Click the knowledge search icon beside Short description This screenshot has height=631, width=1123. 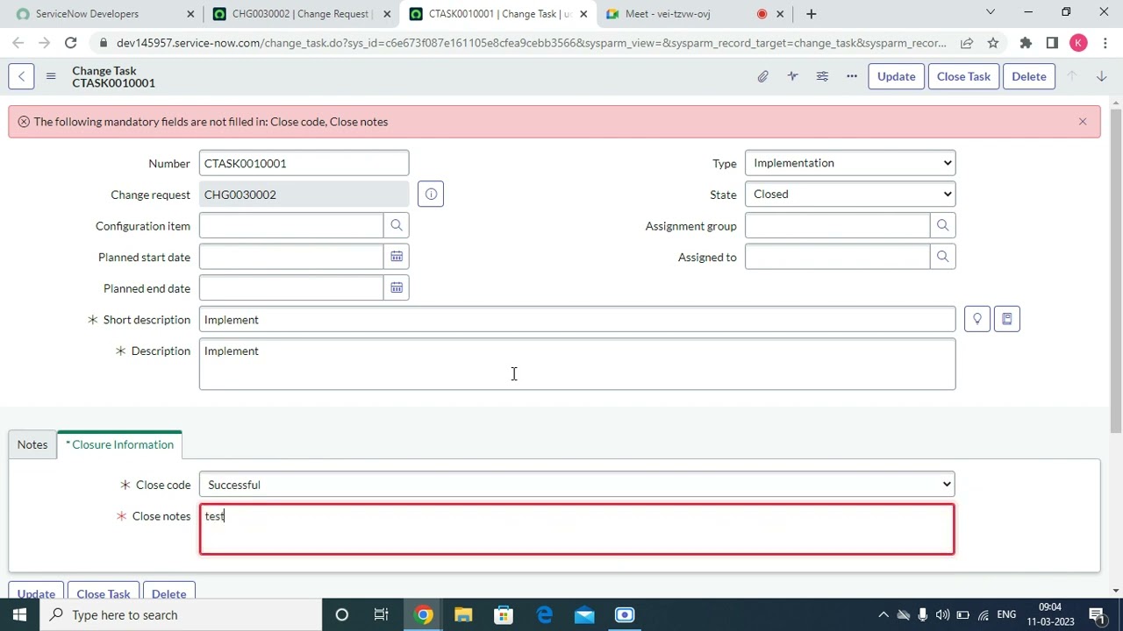tap(1007, 319)
